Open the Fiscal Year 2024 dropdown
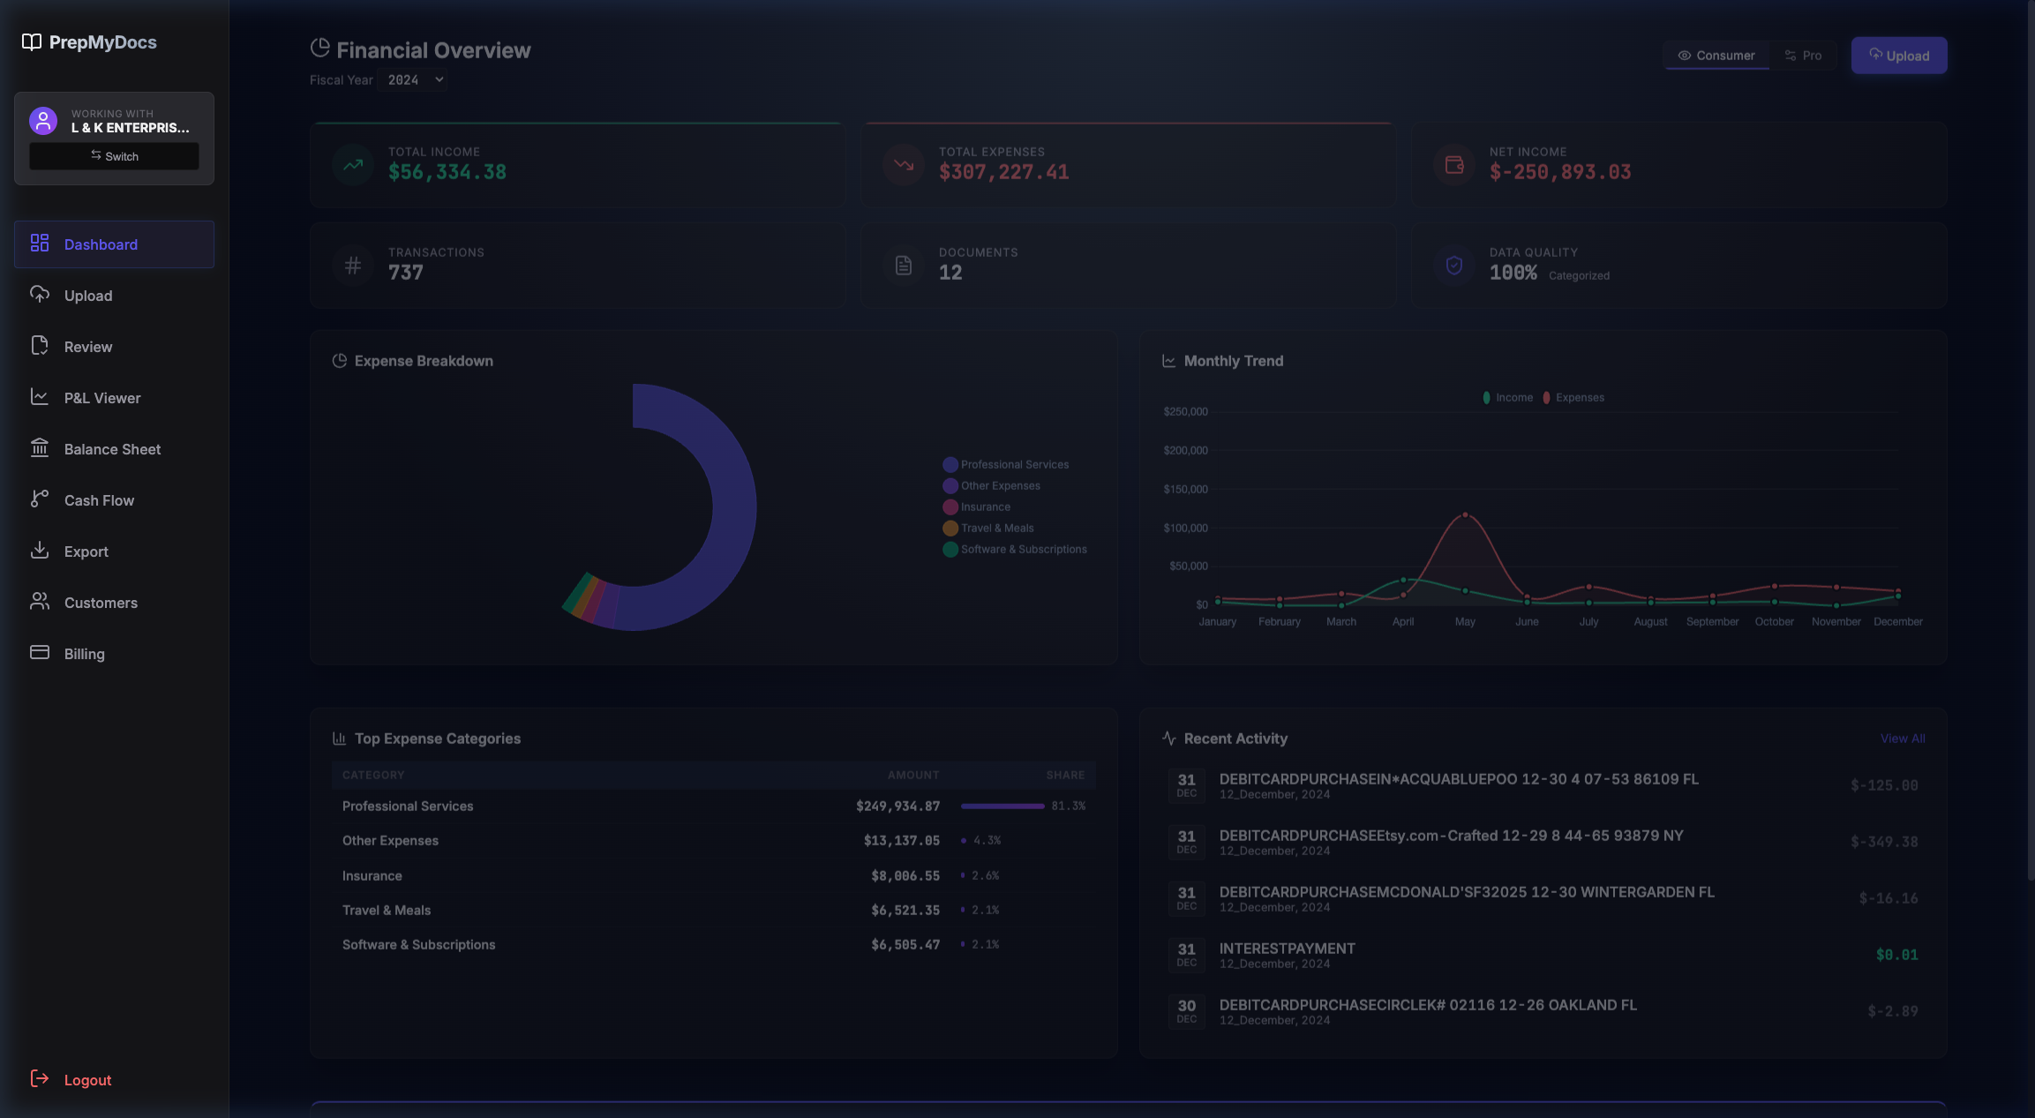This screenshot has width=2035, height=1118. pyautogui.click(x=411, y=79)
